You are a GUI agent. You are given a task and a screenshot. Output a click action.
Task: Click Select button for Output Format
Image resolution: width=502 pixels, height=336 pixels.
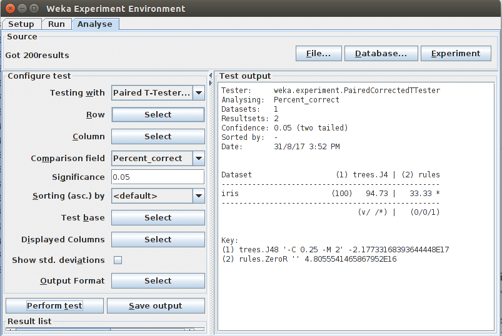coord(158,281)
